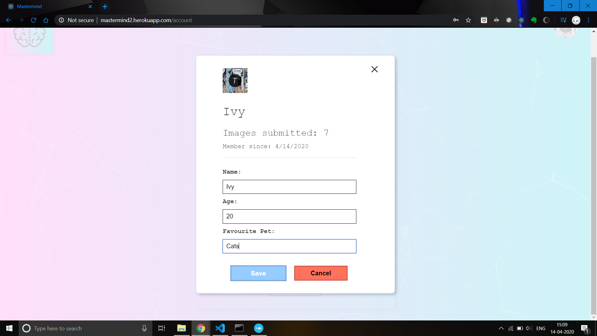Viewport: 597px width, 336px height.
Task: Expand the system tray hidden icons
Action: pos(501,328)
